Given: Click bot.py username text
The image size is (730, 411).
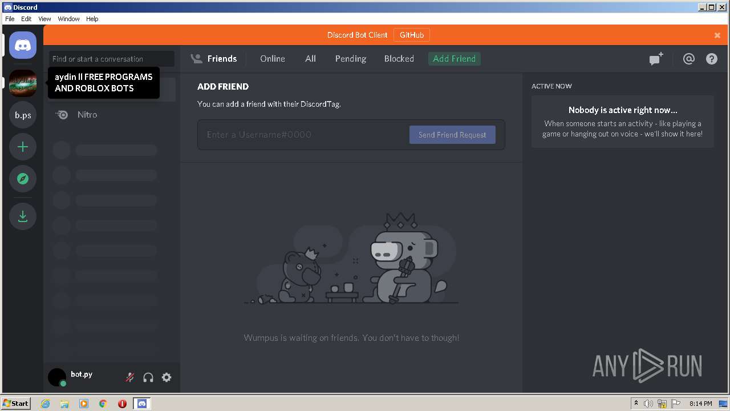Looking at the screenshot, I should tap(82, 374).
